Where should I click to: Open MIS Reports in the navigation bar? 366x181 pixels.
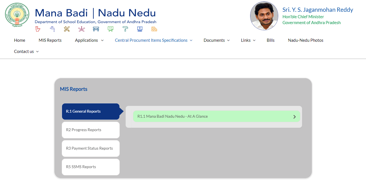50,40
